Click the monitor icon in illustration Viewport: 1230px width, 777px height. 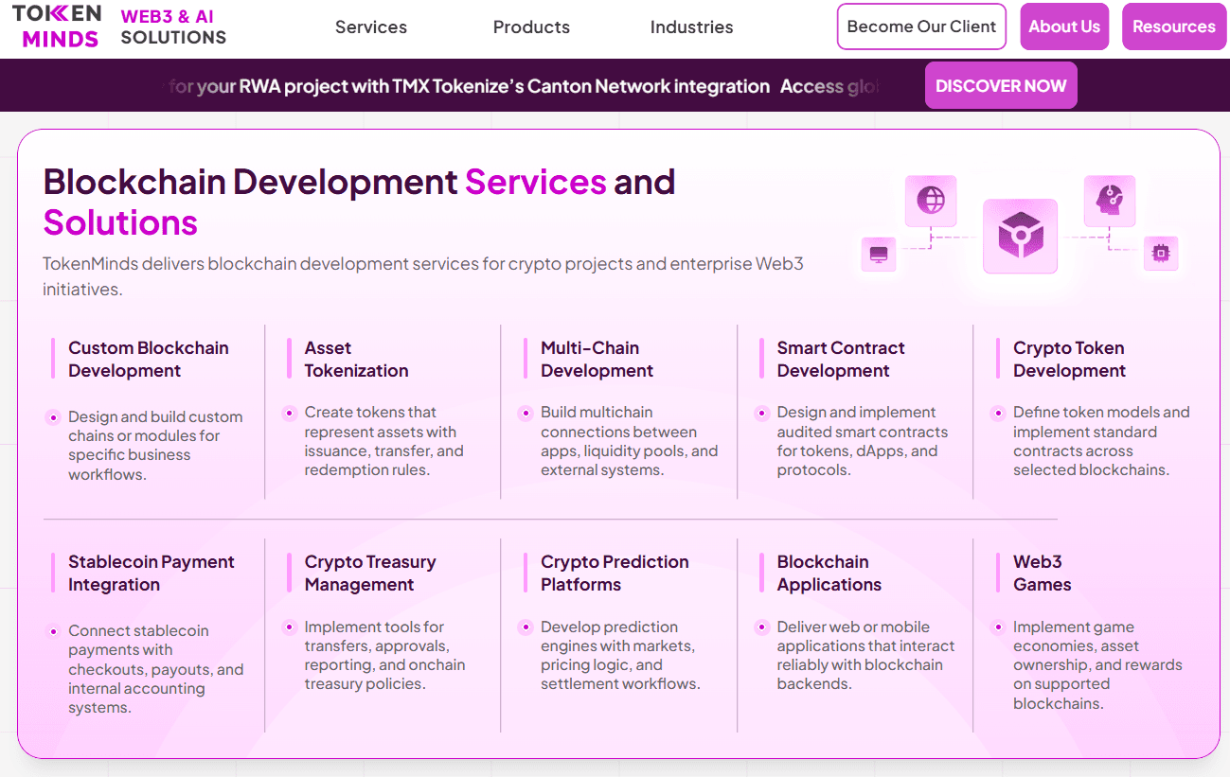pos(878,254)
